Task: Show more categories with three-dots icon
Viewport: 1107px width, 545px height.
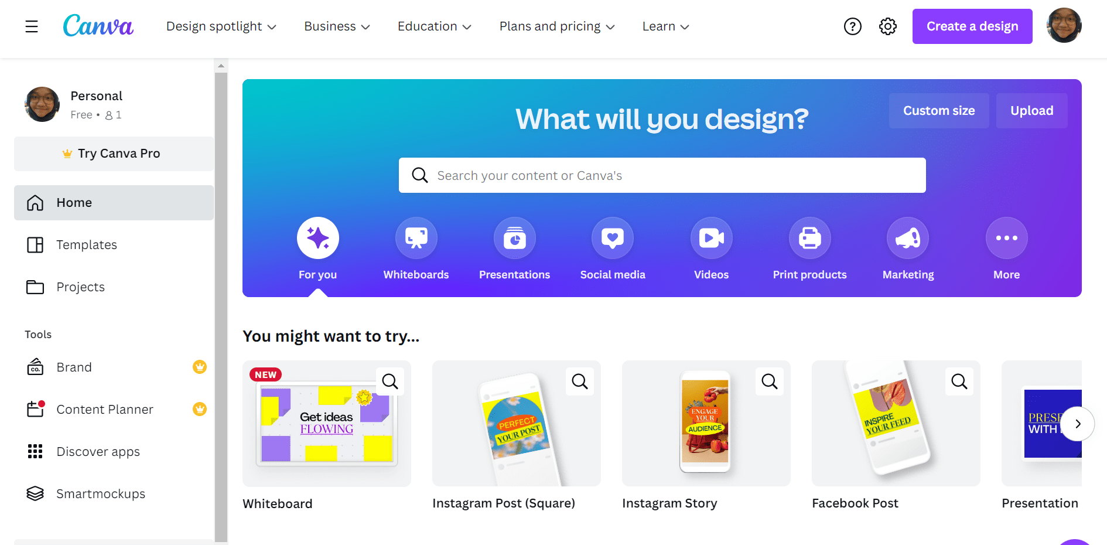Action: 1006,238
